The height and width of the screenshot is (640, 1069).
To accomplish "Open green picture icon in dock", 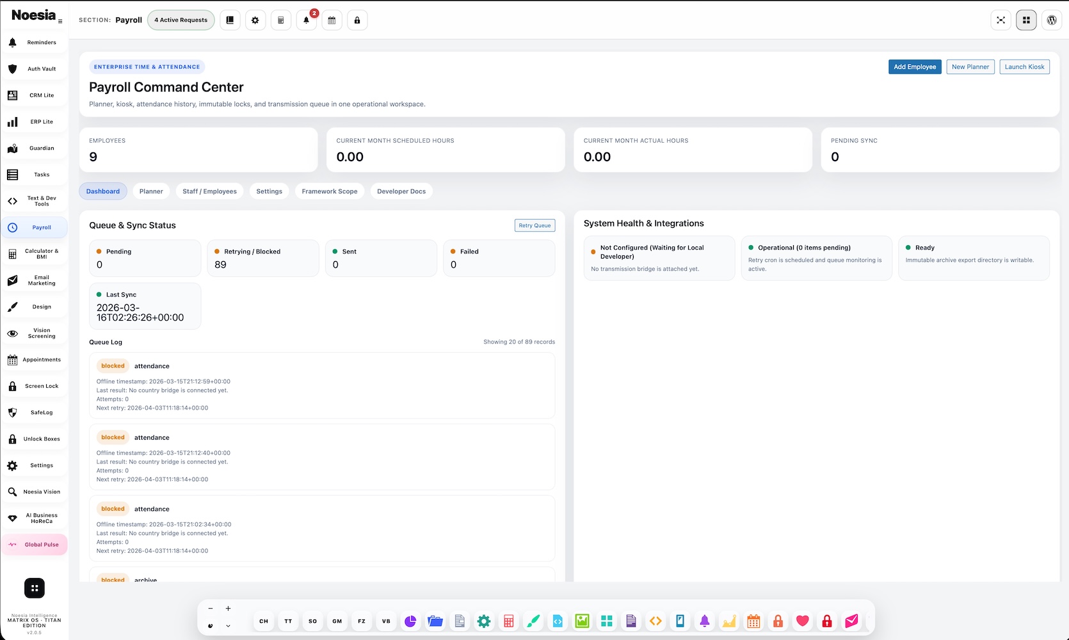I will coord(582,621).
